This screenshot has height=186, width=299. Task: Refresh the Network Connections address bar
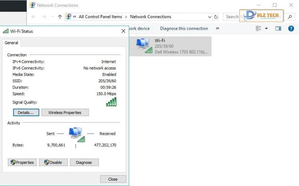point(216,17)
